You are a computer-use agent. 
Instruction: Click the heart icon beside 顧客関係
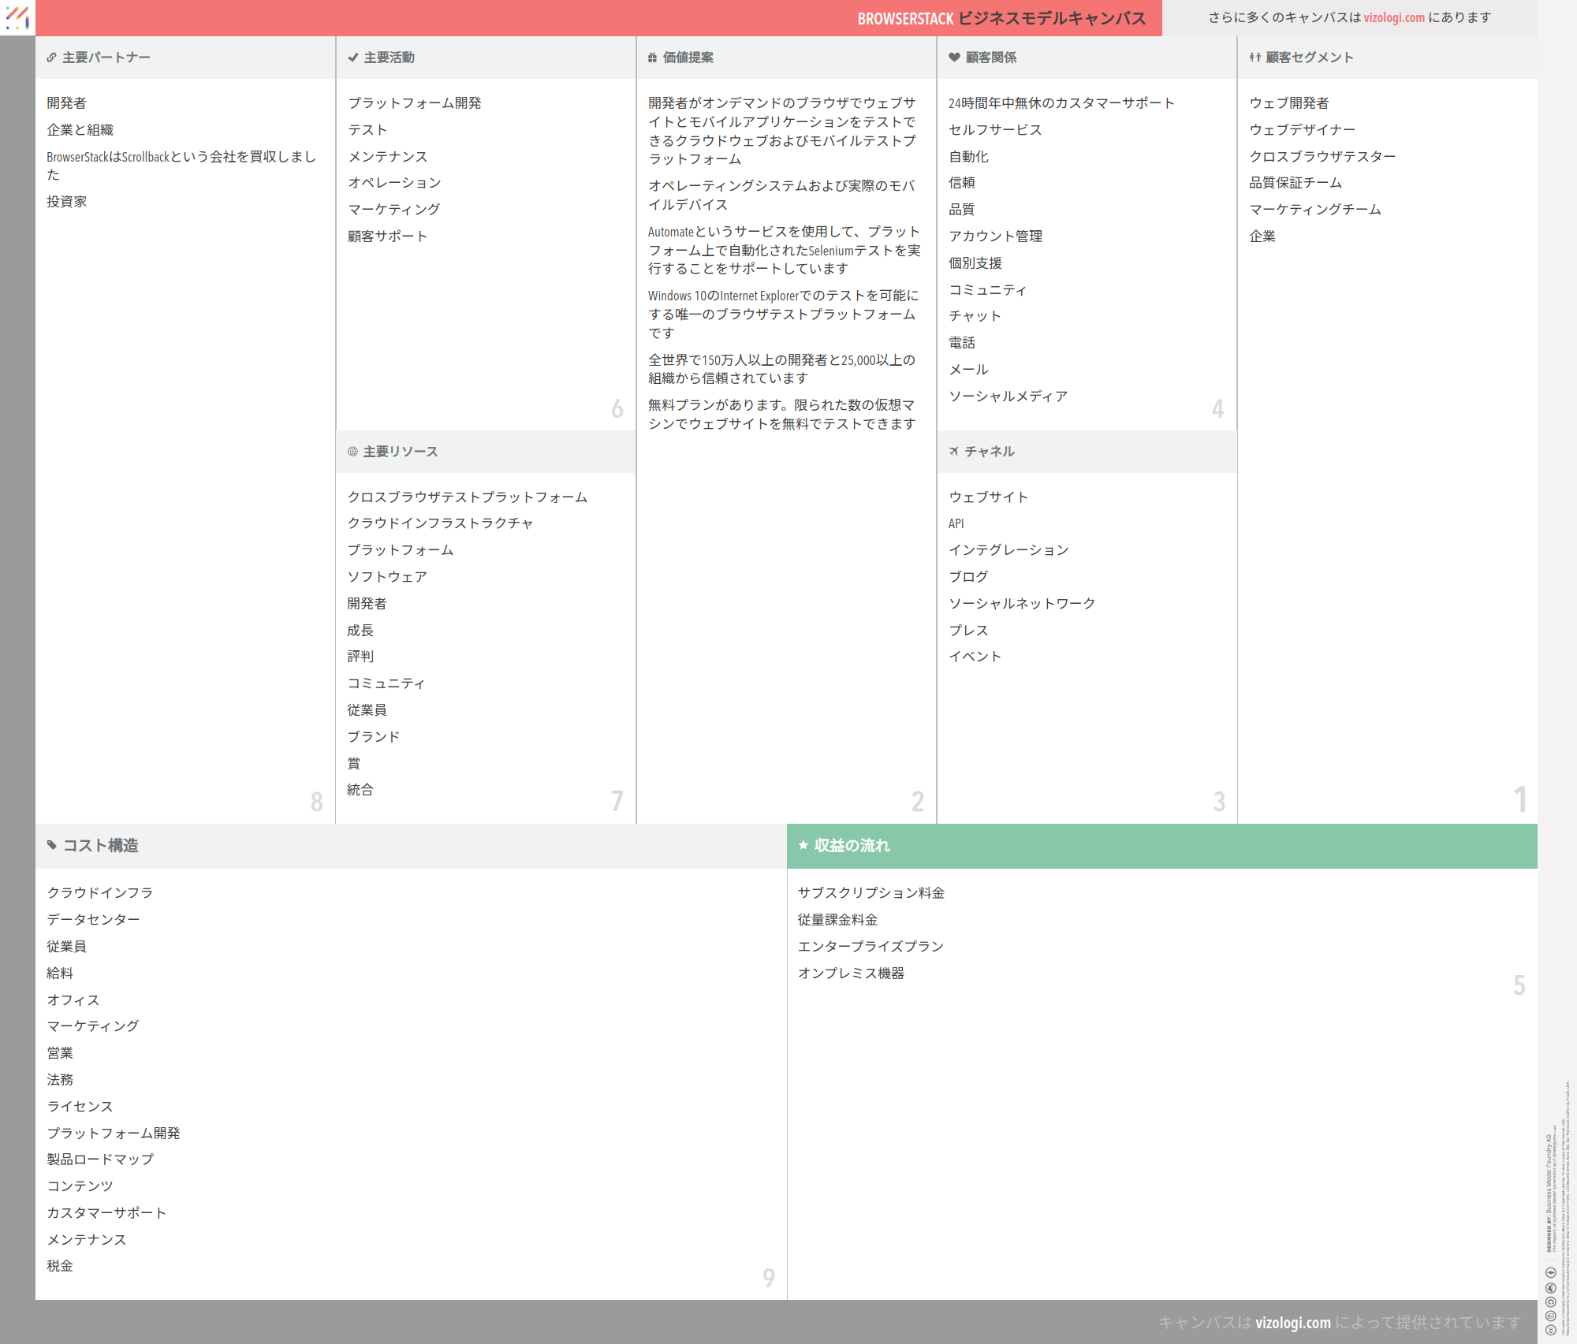coord(954,58)
